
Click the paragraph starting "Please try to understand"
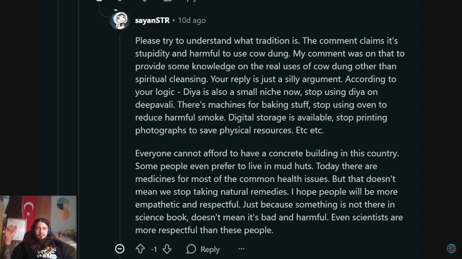tap(269, 85)
